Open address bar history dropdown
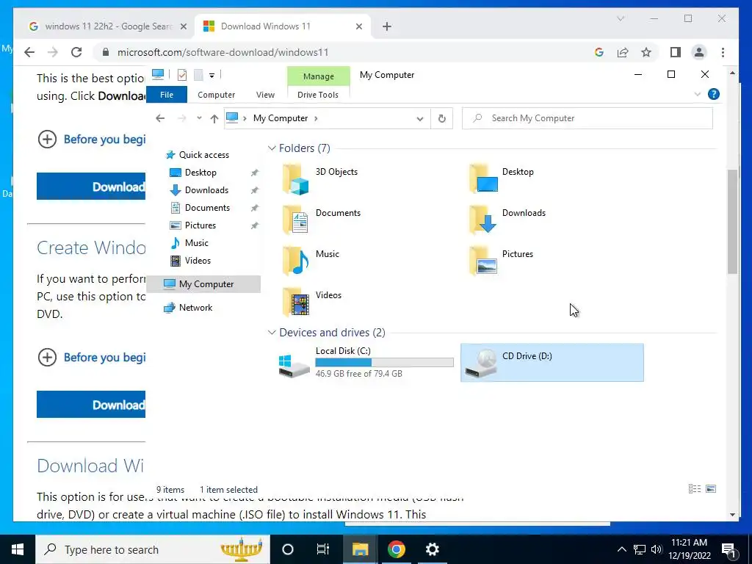Image resolution: width=752 pixels, height=564 pixels. point(419,118)
